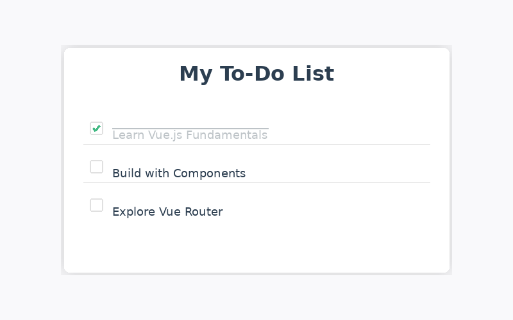Click the word Build in second task

coord(127,173)
